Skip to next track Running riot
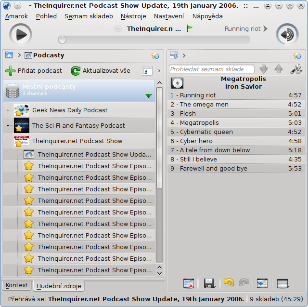Image resolution: width=308 pixels, height=307 pixels. [x=246, y=29]
